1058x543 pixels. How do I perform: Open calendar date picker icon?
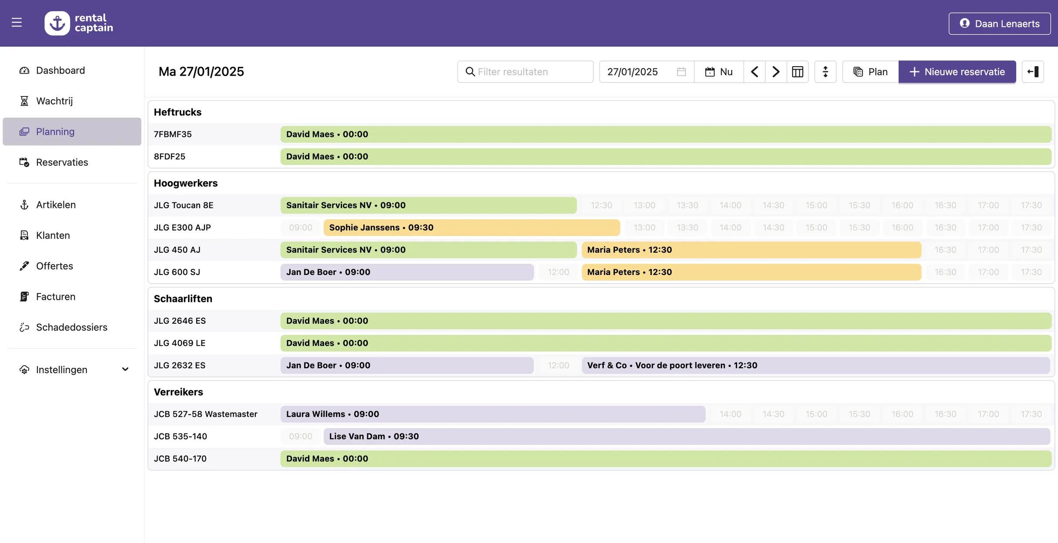[681, 72]
